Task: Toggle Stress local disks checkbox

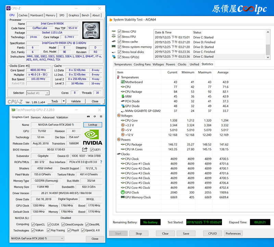Action: (120, 52)
